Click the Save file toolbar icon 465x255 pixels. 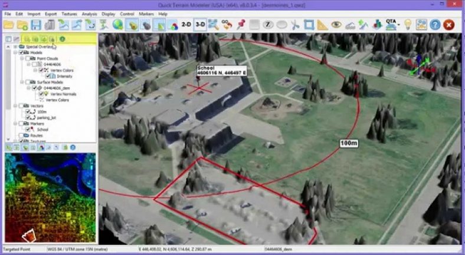[36, 25]
